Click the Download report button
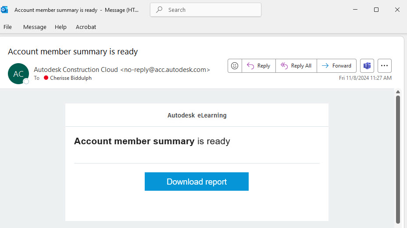The image size is (407, 228). (196, 182)
